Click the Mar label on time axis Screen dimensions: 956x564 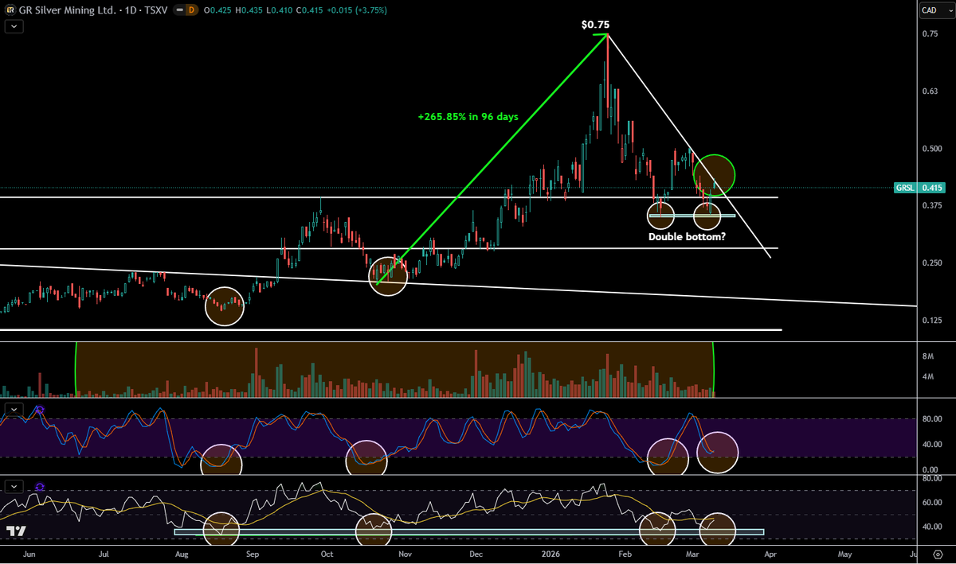[x=692, y=553]
